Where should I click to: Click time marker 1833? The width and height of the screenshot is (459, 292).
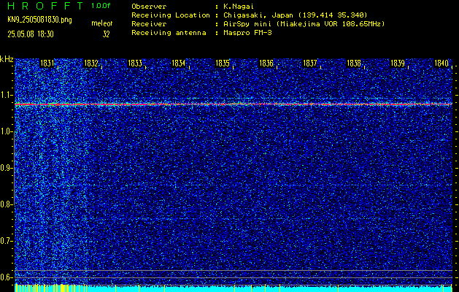pos(135,64)
